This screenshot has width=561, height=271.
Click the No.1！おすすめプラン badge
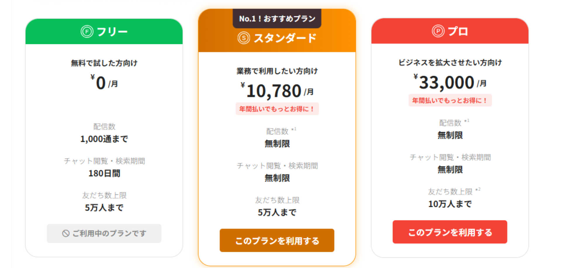click(x=277, y=19)
